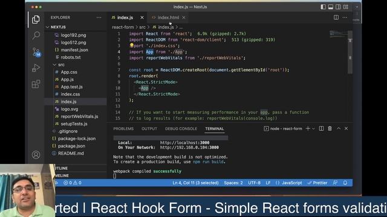The image size is (387, 217).
Task: Show errors and warnings count in status bar
Action: point(73,183)
